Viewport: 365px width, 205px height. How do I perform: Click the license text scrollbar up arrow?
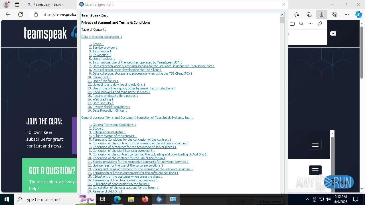[x=282, y=15]
